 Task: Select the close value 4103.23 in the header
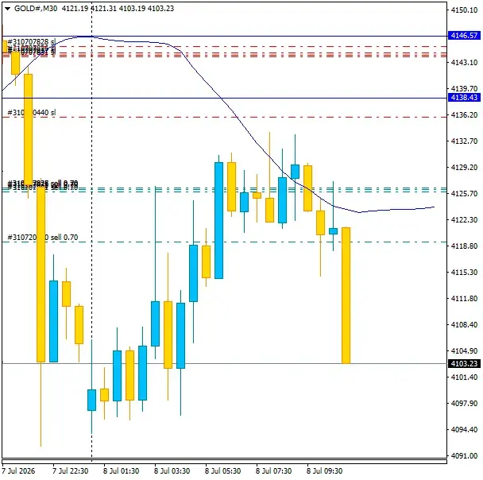(160, 9)
